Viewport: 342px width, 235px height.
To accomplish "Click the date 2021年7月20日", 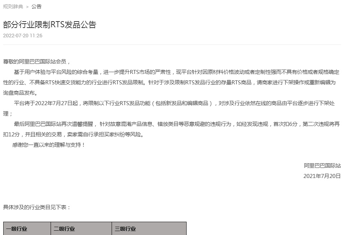I will coord(322,176).
